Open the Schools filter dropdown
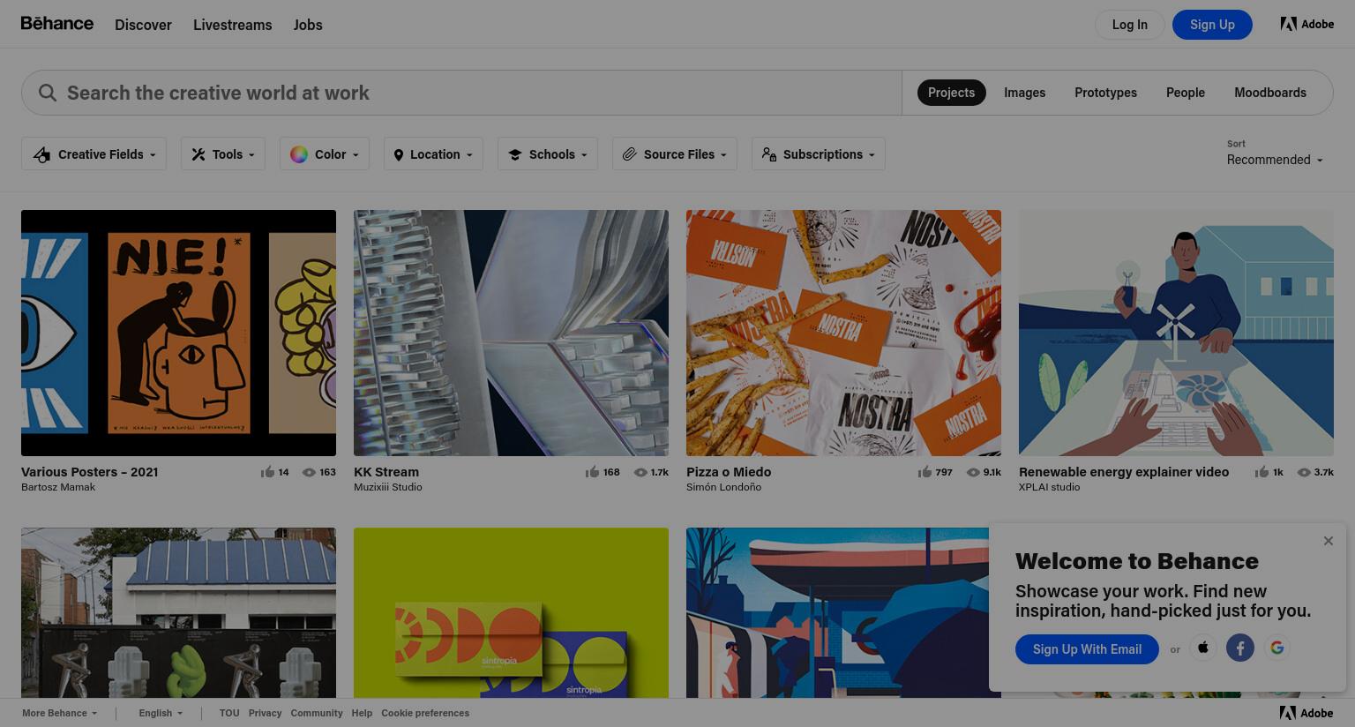 548,154
